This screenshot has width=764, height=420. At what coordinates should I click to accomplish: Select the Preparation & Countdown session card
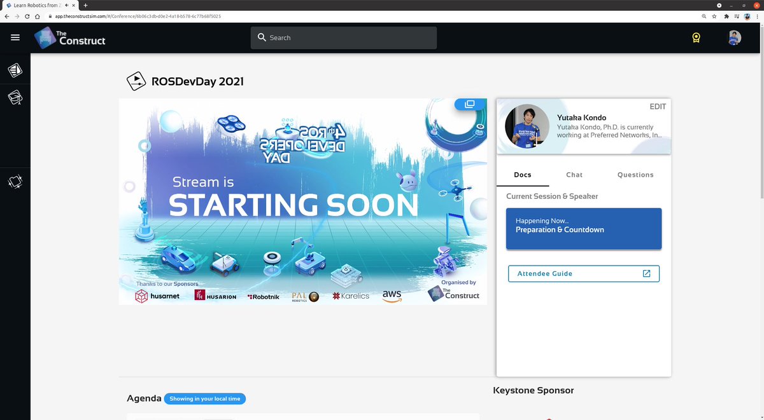click(583, 229)
